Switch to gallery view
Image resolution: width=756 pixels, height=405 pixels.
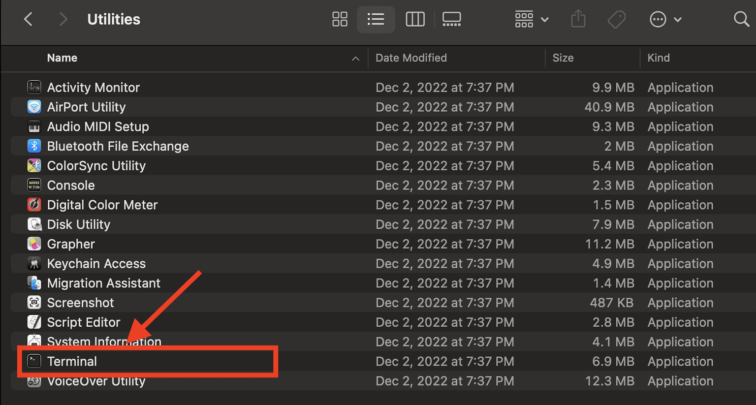451,19
